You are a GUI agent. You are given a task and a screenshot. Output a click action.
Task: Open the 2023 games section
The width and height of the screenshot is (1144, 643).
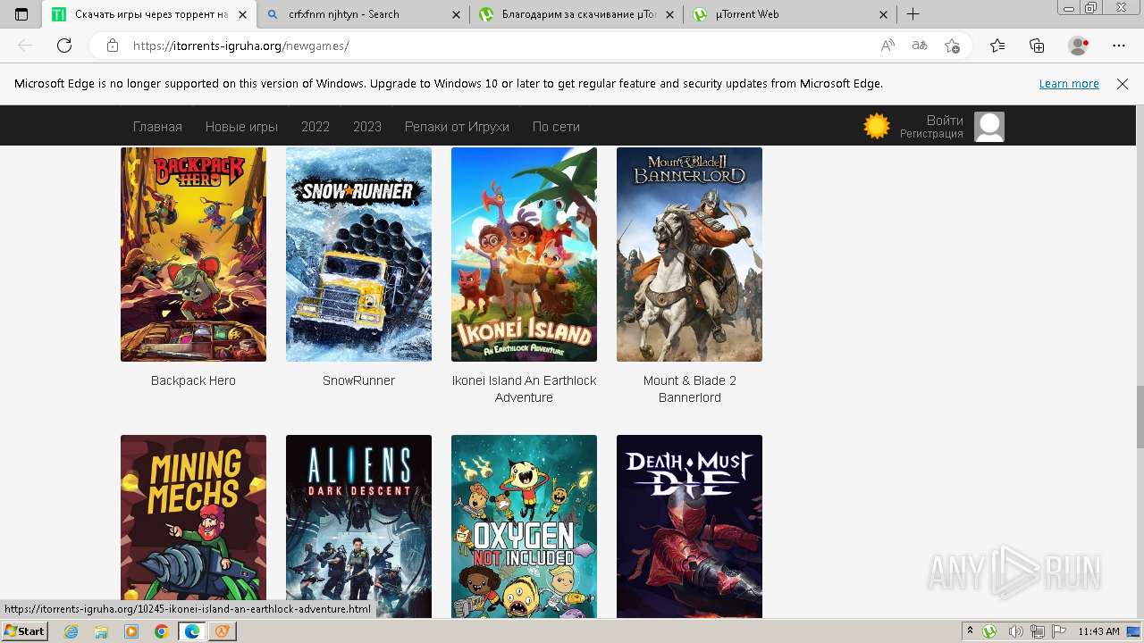click(x=367, y=127)
